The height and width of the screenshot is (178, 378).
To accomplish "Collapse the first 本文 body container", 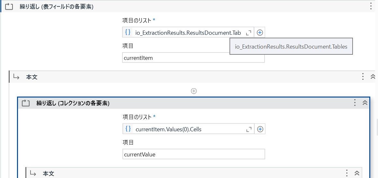I will coord(373,77).
